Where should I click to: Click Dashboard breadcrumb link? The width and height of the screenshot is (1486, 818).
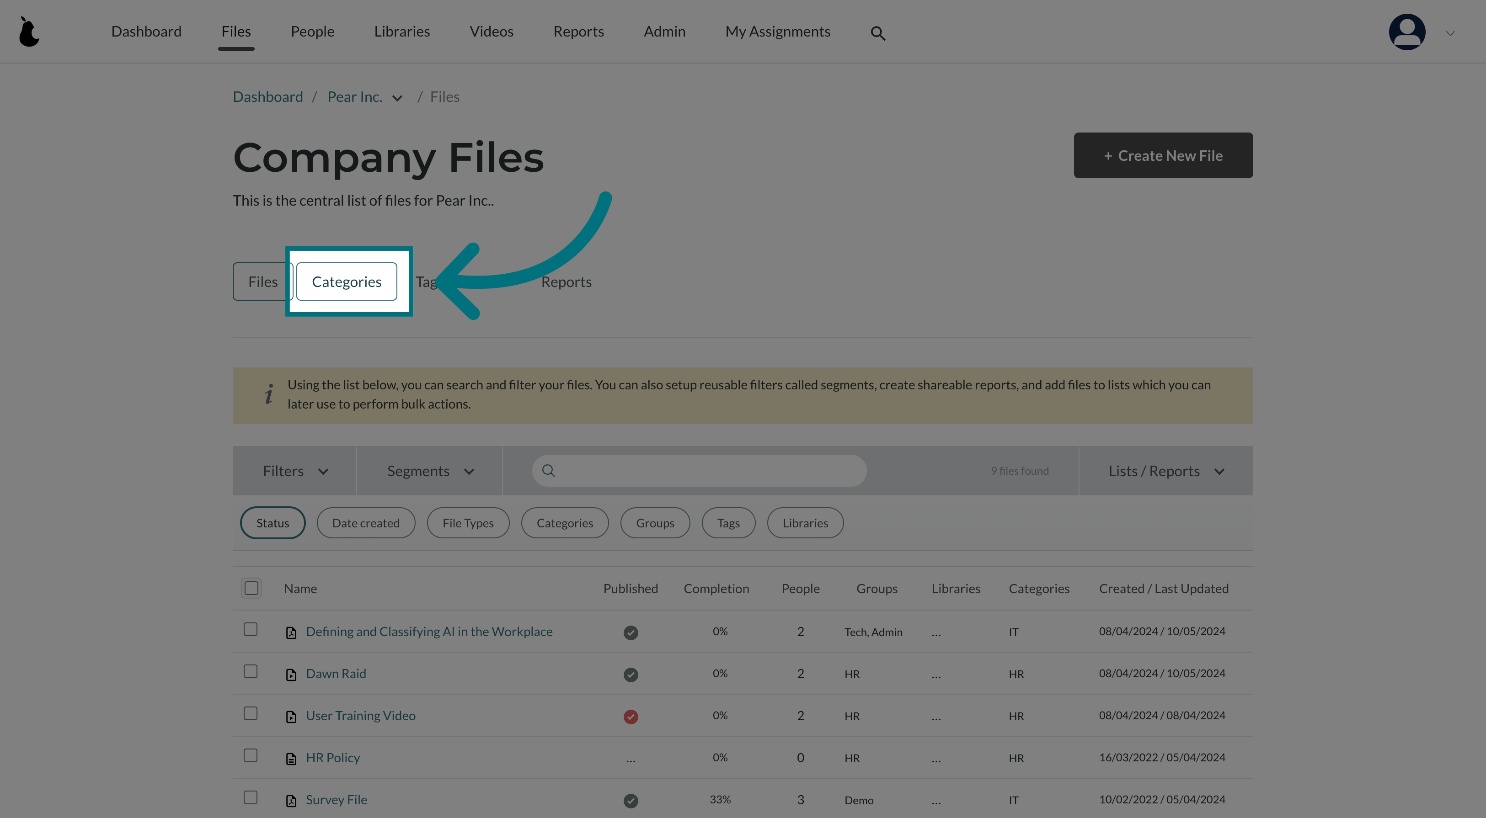[267, 97]
